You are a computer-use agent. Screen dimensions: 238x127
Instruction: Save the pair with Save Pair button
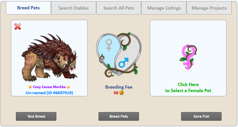click(x=201, y=116)
